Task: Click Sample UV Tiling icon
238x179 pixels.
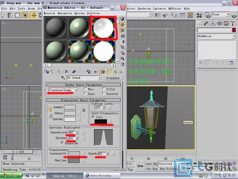Action: (x=123, y=36)
